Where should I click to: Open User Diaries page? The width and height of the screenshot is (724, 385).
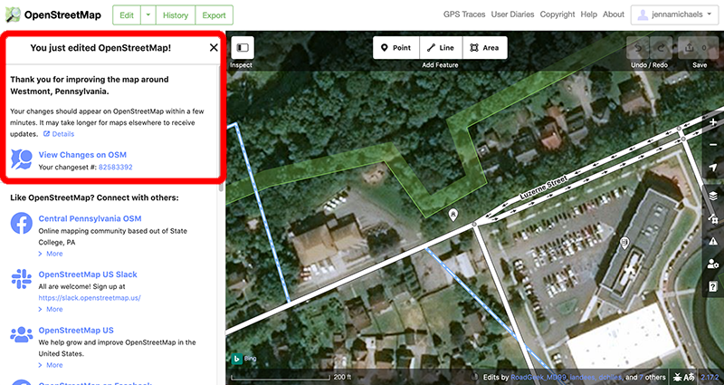pos(512,14)
